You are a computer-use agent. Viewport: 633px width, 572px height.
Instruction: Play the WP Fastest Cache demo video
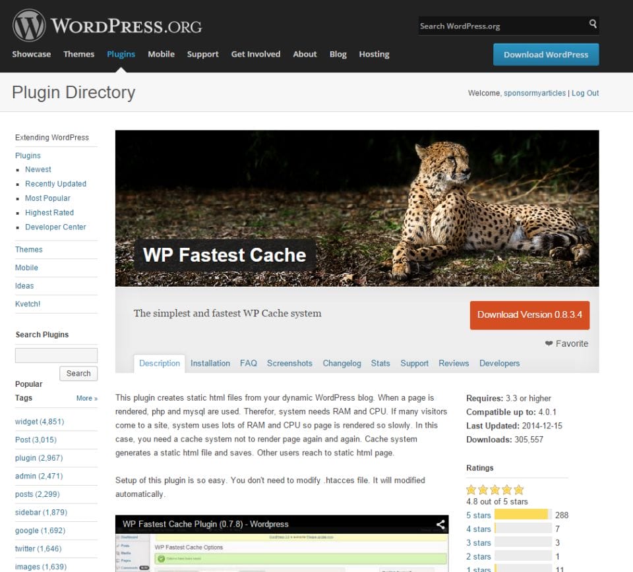click(x=282, y=547)
